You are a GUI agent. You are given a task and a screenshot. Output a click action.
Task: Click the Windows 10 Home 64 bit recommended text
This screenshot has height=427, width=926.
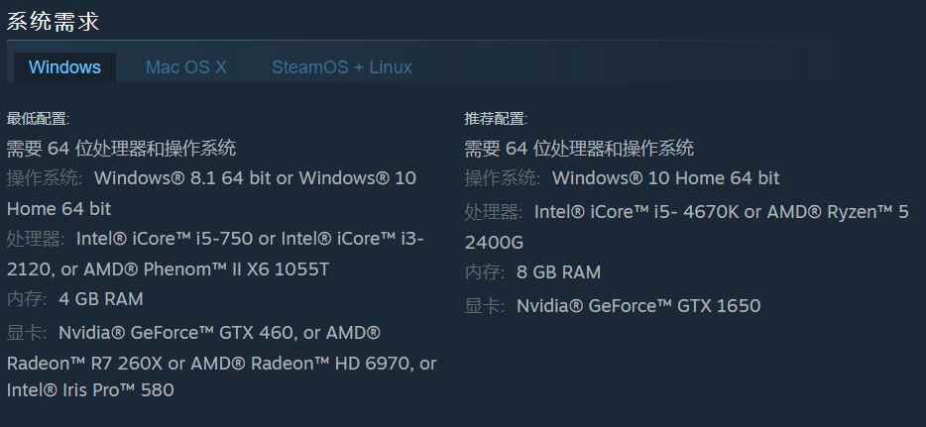tap(665, 178)
